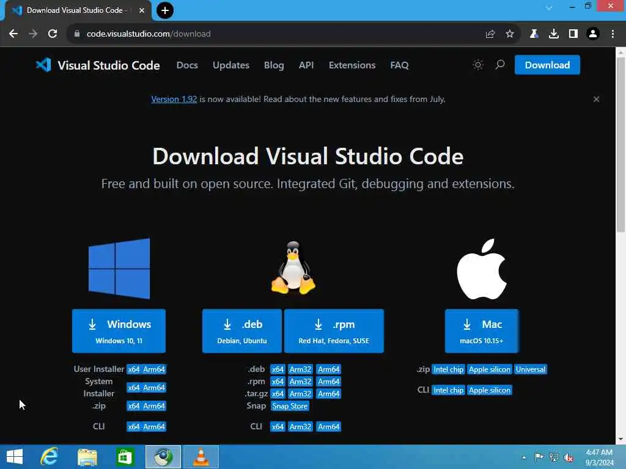
Task: Open the tab search chevron
Action: click(x=550, y=7)
